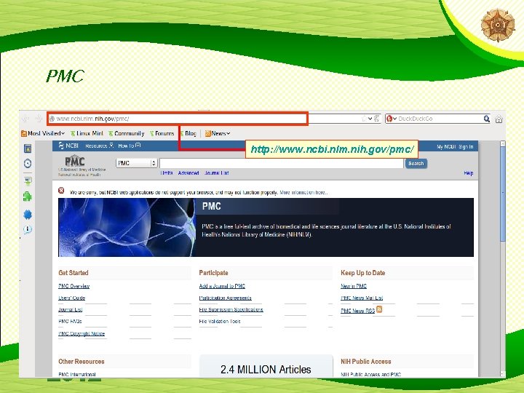Image resolution: width=524 pixels, height=393 pixels.
Task: Open Journal List link under Get Started
Action: coord(70,309)
